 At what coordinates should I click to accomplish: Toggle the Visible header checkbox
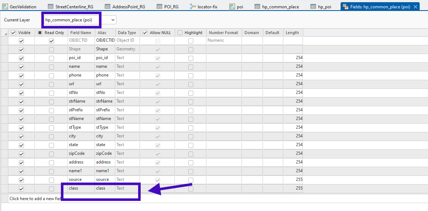(14, 33)
